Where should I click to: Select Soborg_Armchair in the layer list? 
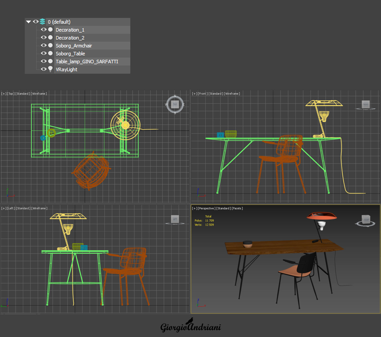pyautogui.click(x=74, y=46)
